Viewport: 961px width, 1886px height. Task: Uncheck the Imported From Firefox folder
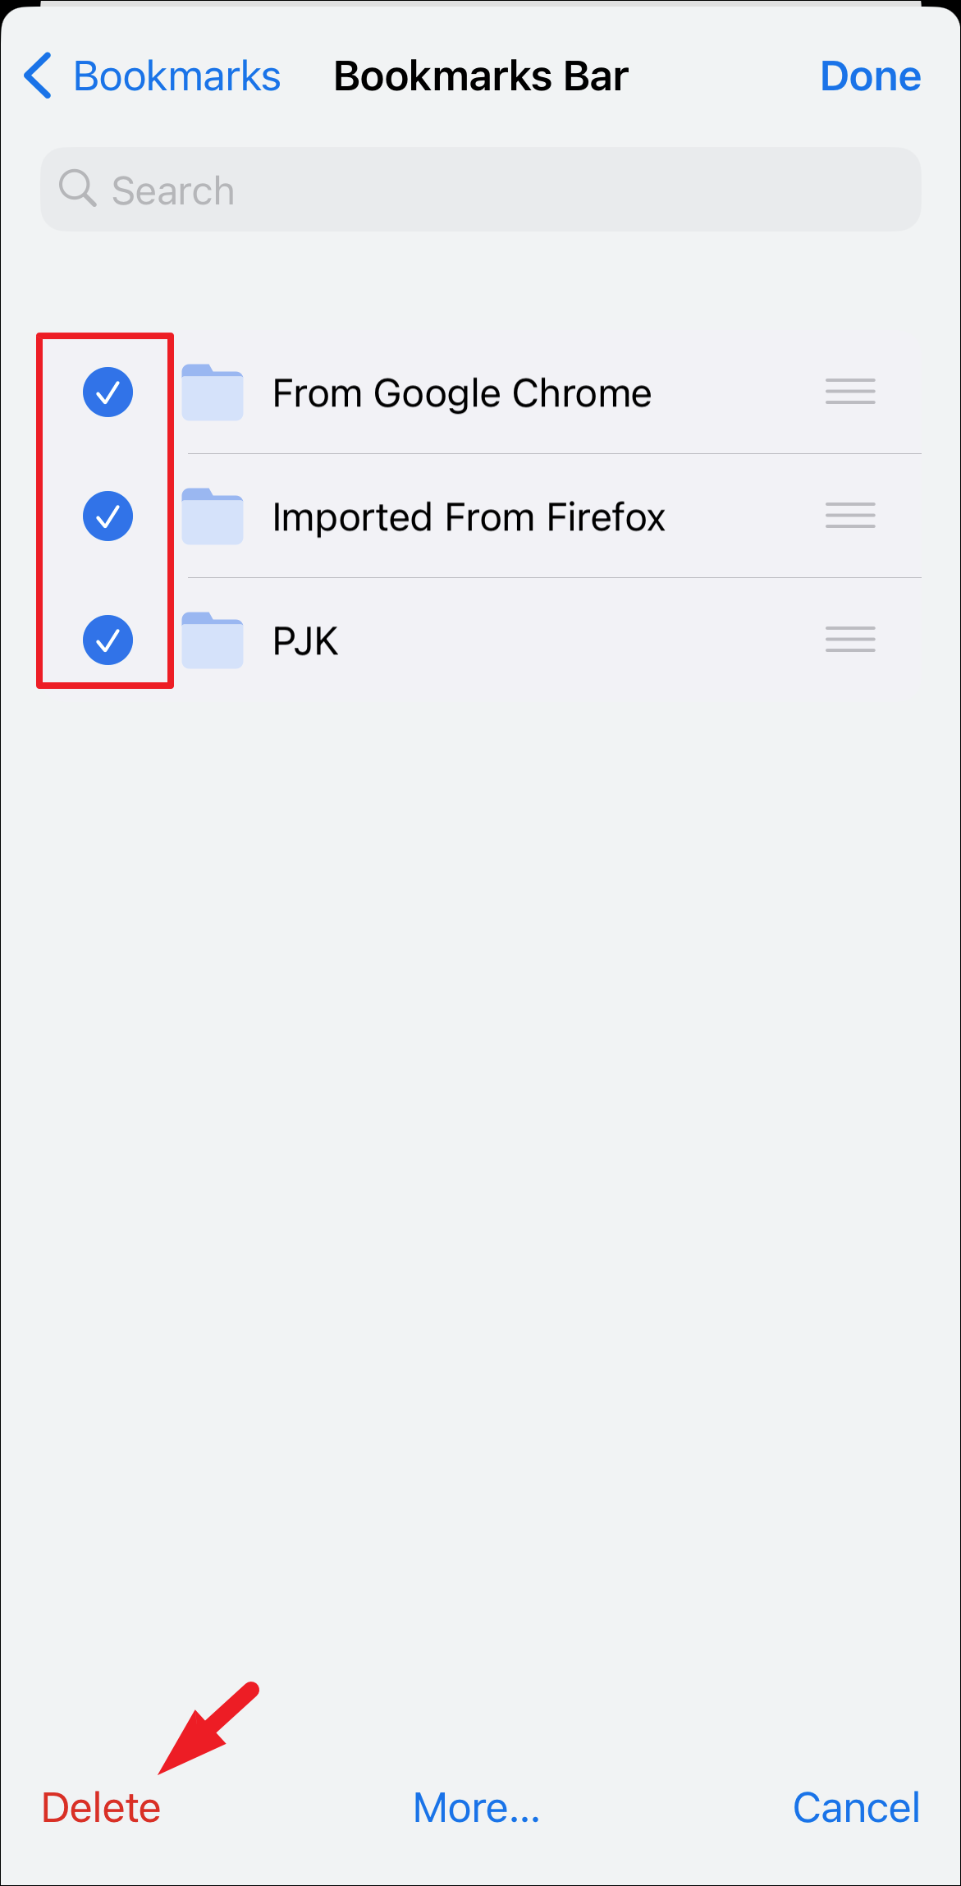pos(108,516)
